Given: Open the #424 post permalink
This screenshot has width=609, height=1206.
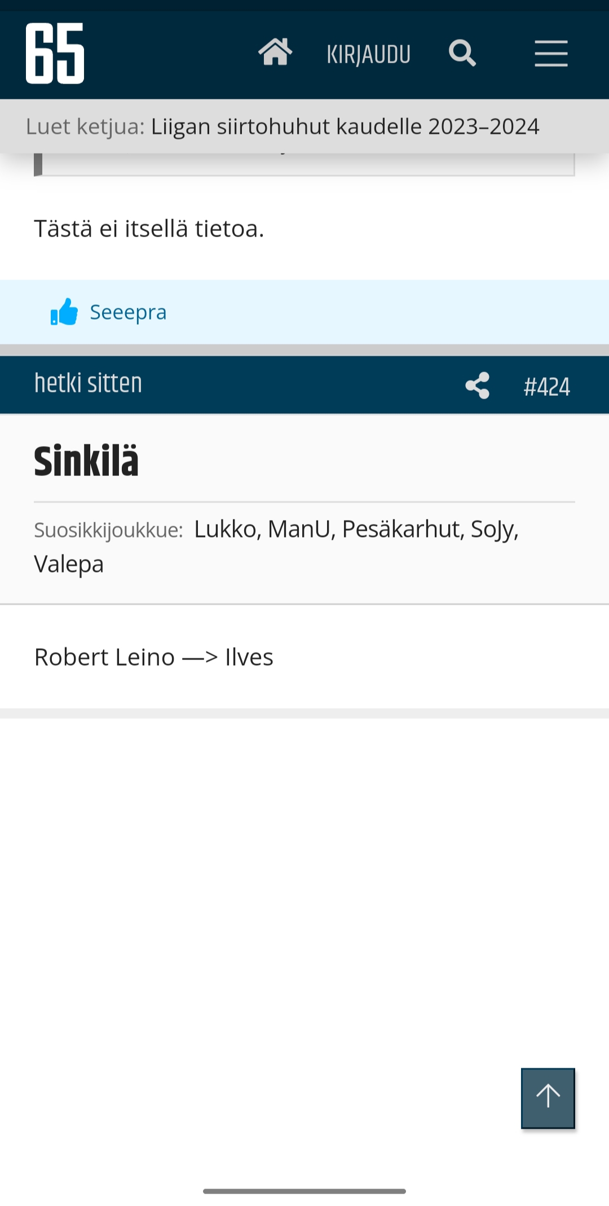Looking at the screenshot, I should click(546, 387).
